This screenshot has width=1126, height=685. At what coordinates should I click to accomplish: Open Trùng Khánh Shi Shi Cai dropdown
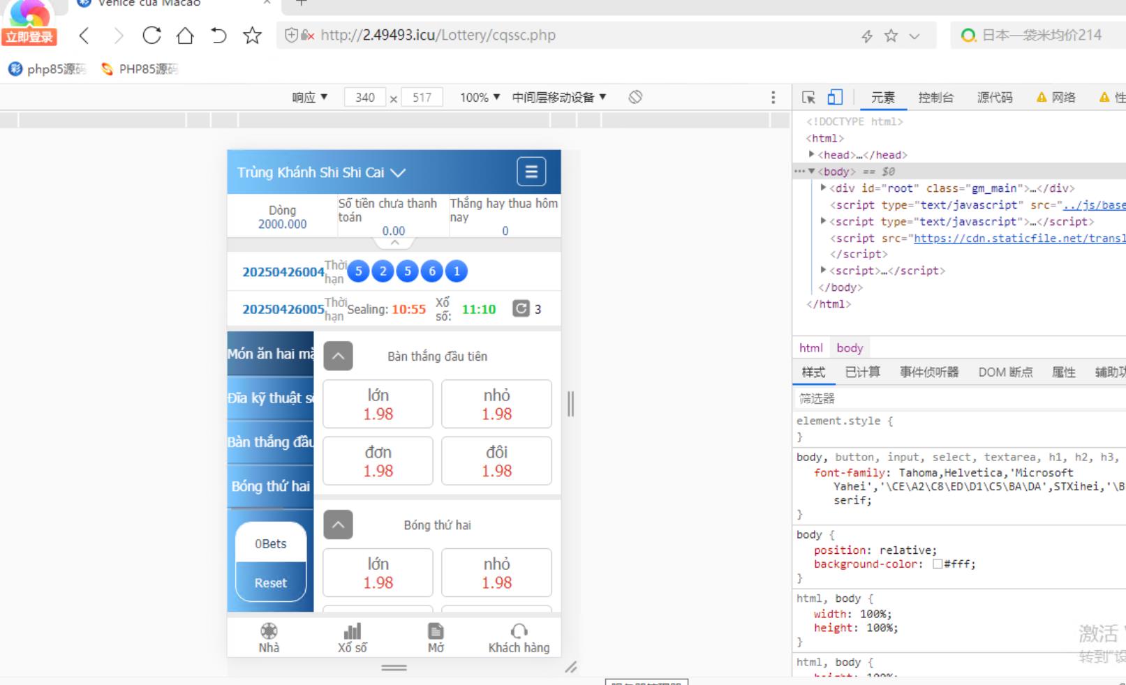click(321, 172)
